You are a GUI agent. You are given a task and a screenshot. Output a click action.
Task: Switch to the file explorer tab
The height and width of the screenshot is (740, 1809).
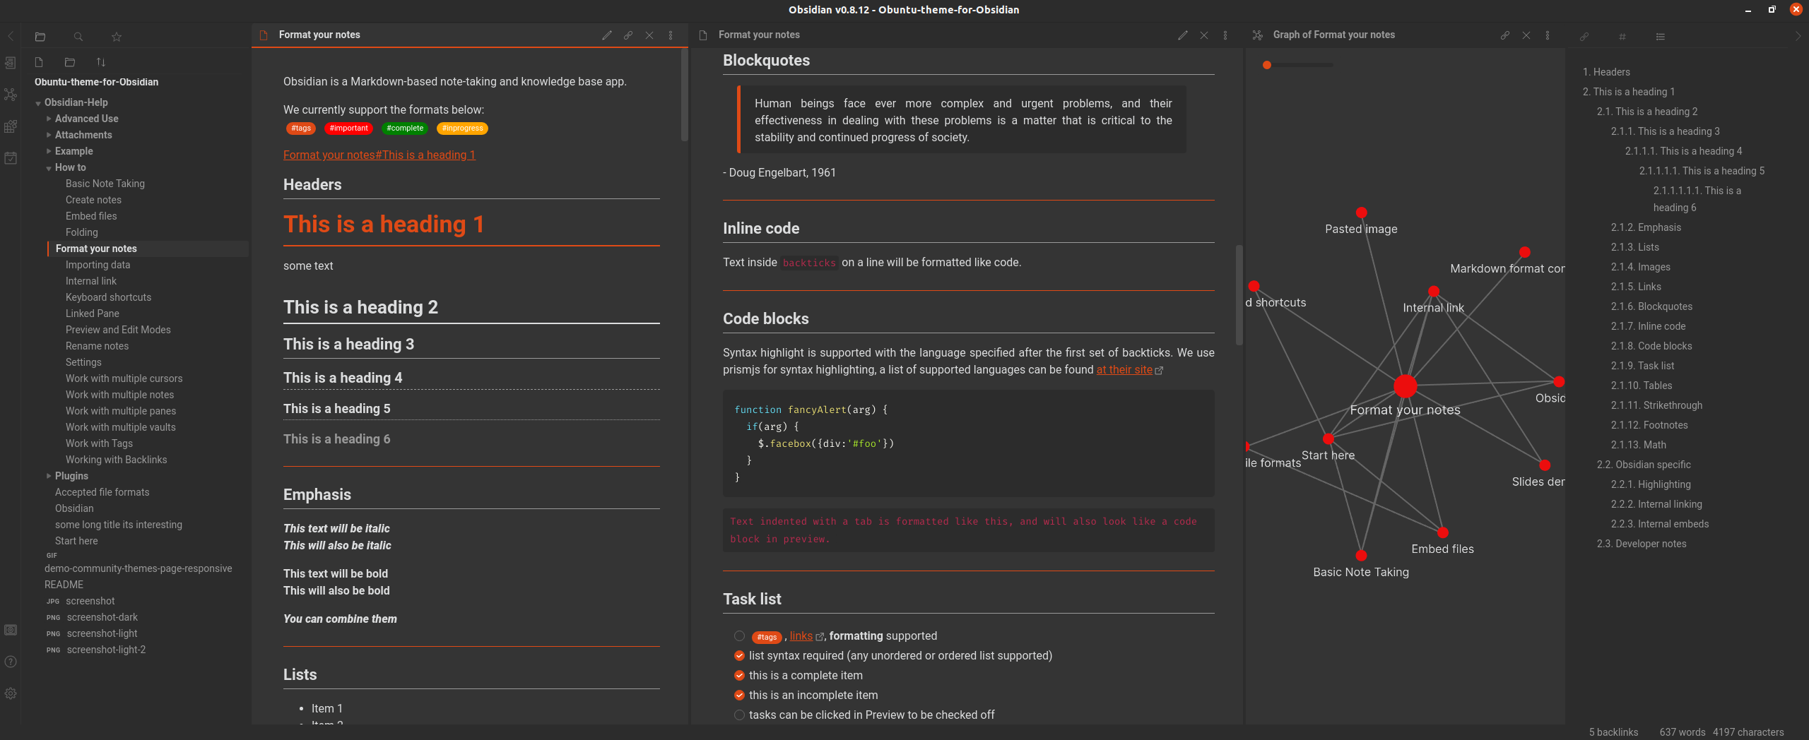pos(40,37)
